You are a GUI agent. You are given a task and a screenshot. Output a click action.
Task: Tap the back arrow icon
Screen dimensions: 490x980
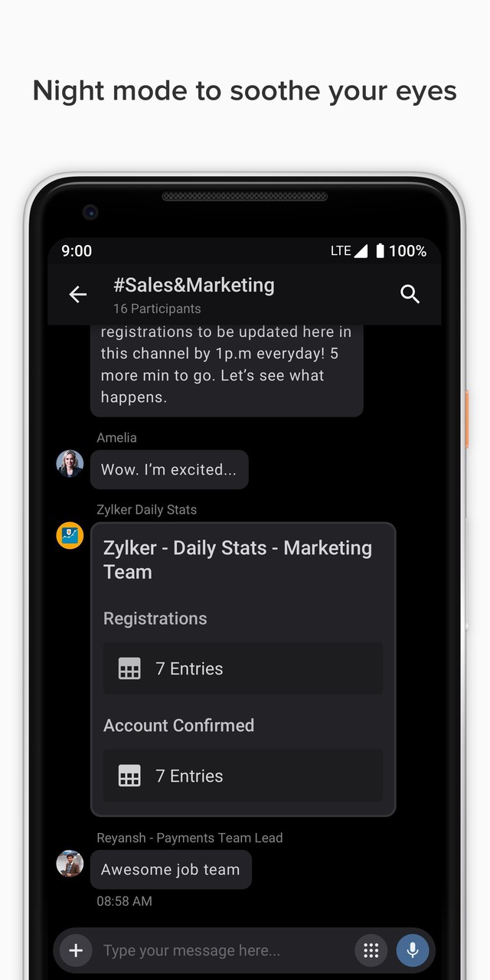point(78,294)
